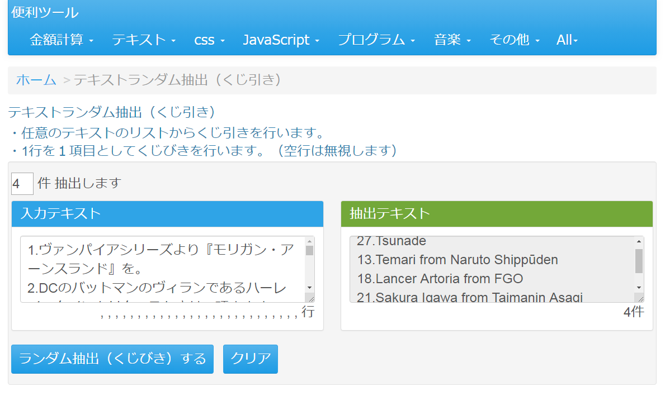Click scroll down arrow in result textarea

[639, 288]
